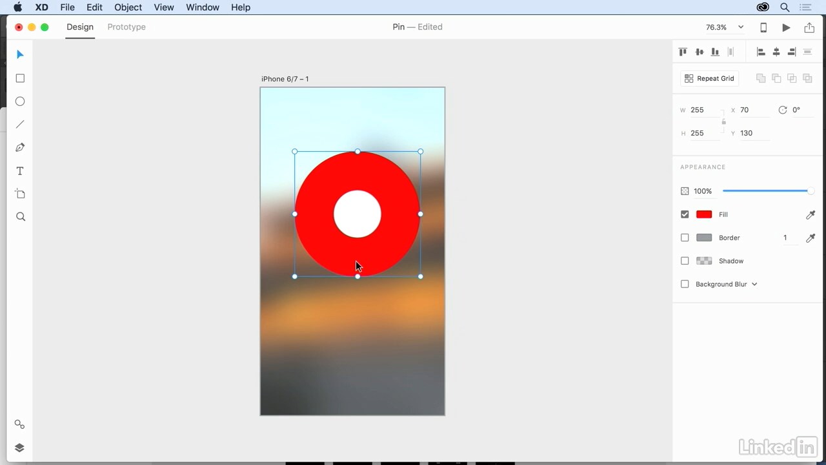Screen dimensions: 826x465
Task: Open Creative Cloud menu bar icon
Action: click(x=763, y=7)
